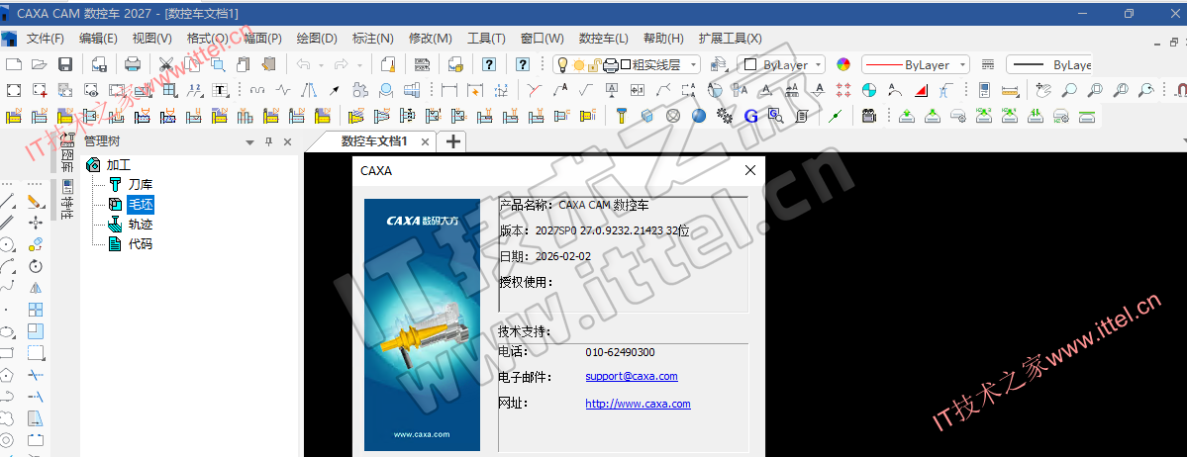
Task: Click the yellow tool holder icon
Action: pos(622,116)
